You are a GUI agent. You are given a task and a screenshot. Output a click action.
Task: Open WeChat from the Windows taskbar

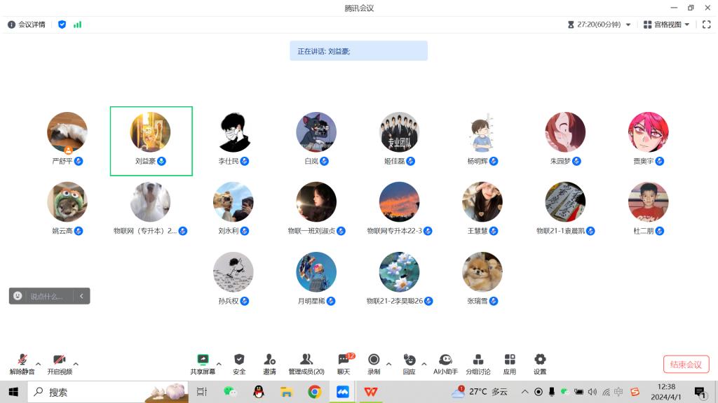pos(230,392)
